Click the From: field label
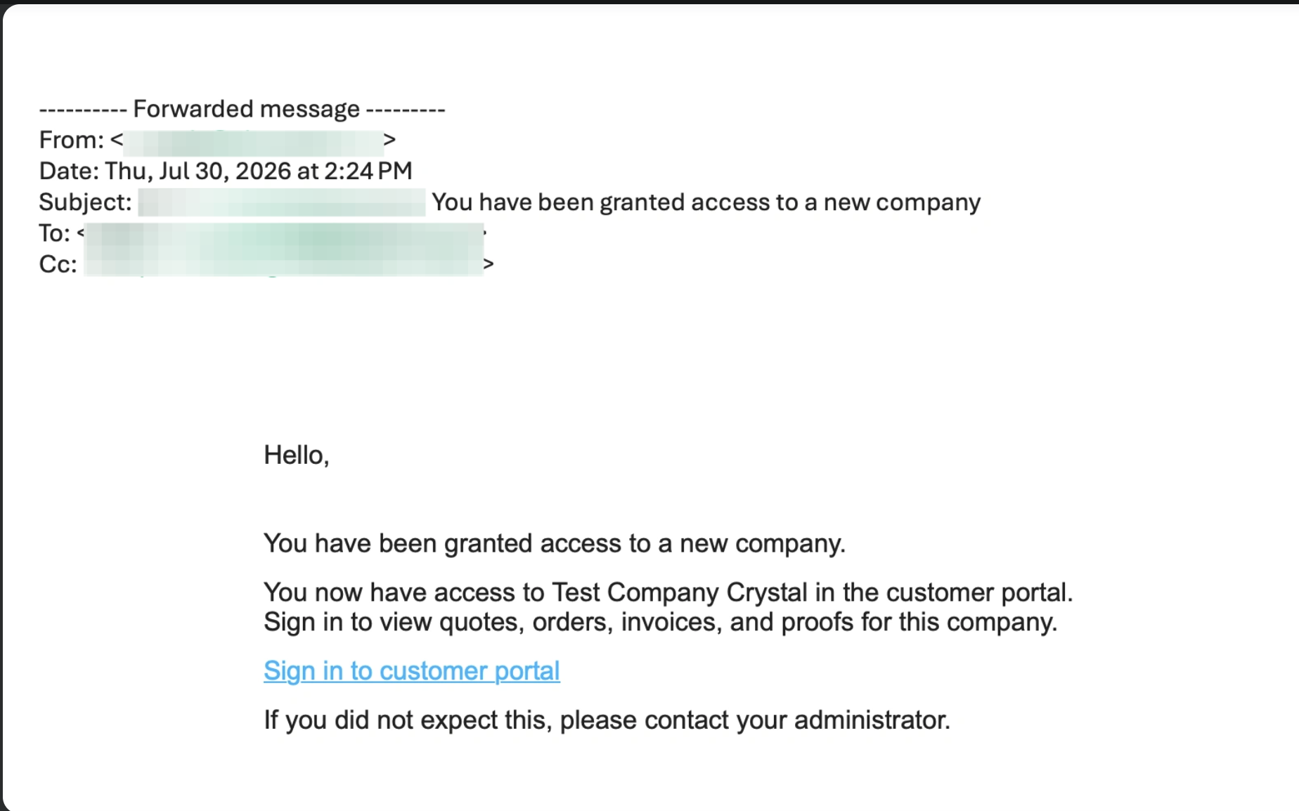The width and height of the screenshot is (1299, 811). (71, 140)
